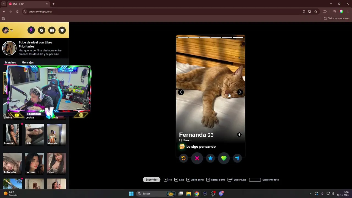The image size is (352, 198).
Task: Open site info icon in address bar
Action: [25, 12]
